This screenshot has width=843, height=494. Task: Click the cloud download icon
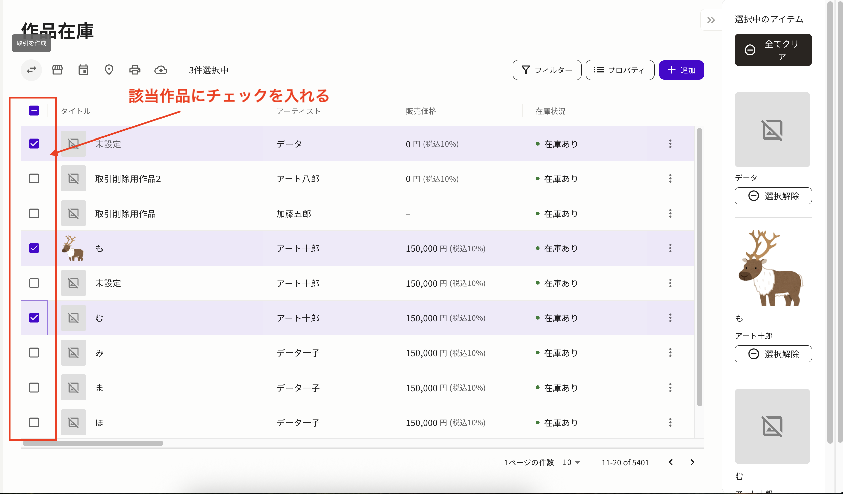point(161,70)
